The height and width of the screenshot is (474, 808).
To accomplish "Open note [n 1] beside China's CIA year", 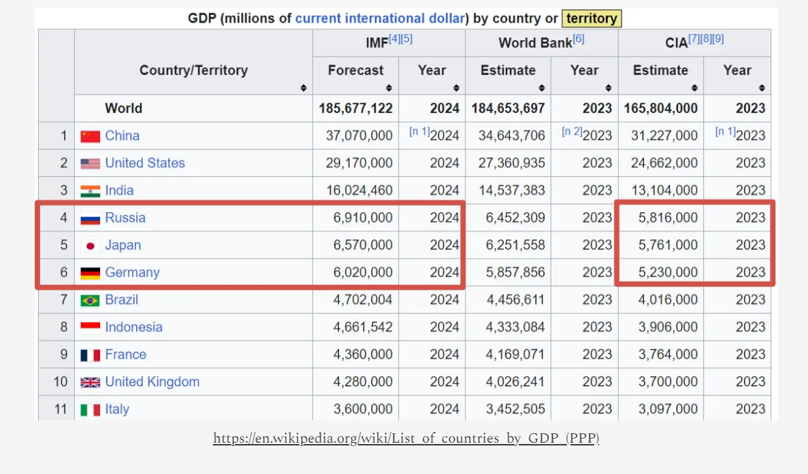I will point(726,131).
